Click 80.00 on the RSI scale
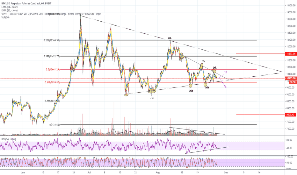The image size is (297, 175). click(x=289, y=140)
